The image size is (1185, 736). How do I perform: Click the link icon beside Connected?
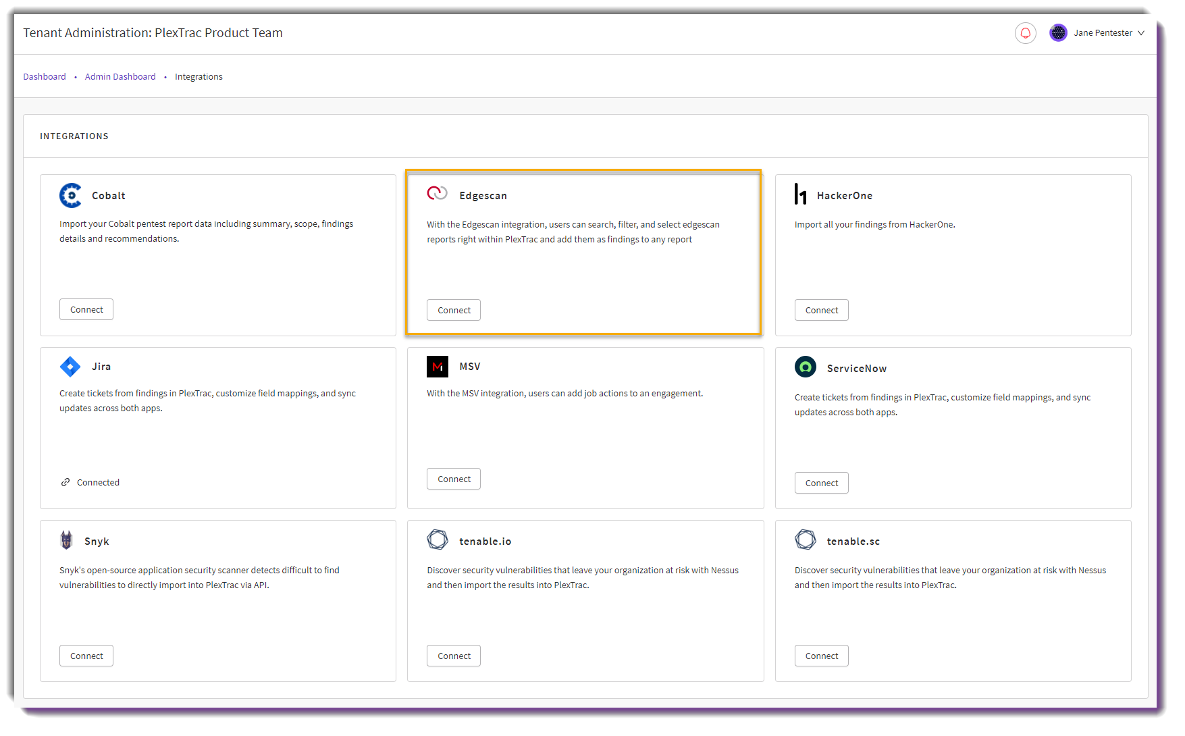(x=65, y=482)
